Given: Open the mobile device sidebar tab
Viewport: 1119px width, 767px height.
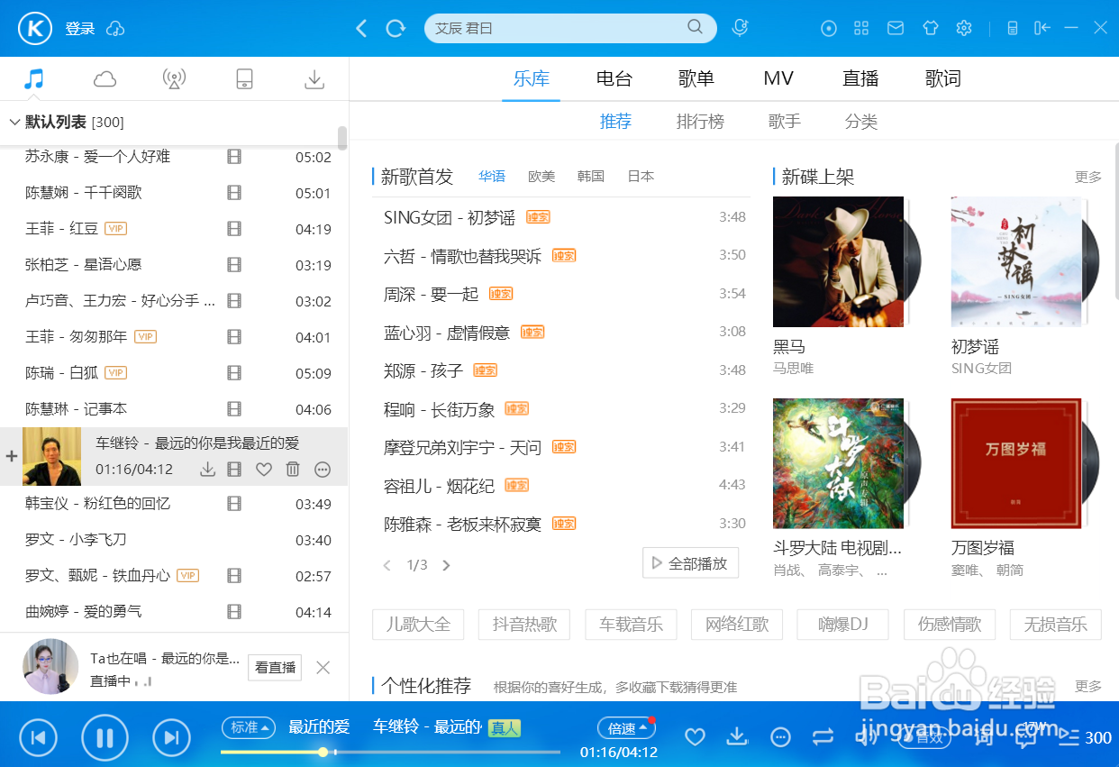Looking at the screenshot, I should (244, 79).
